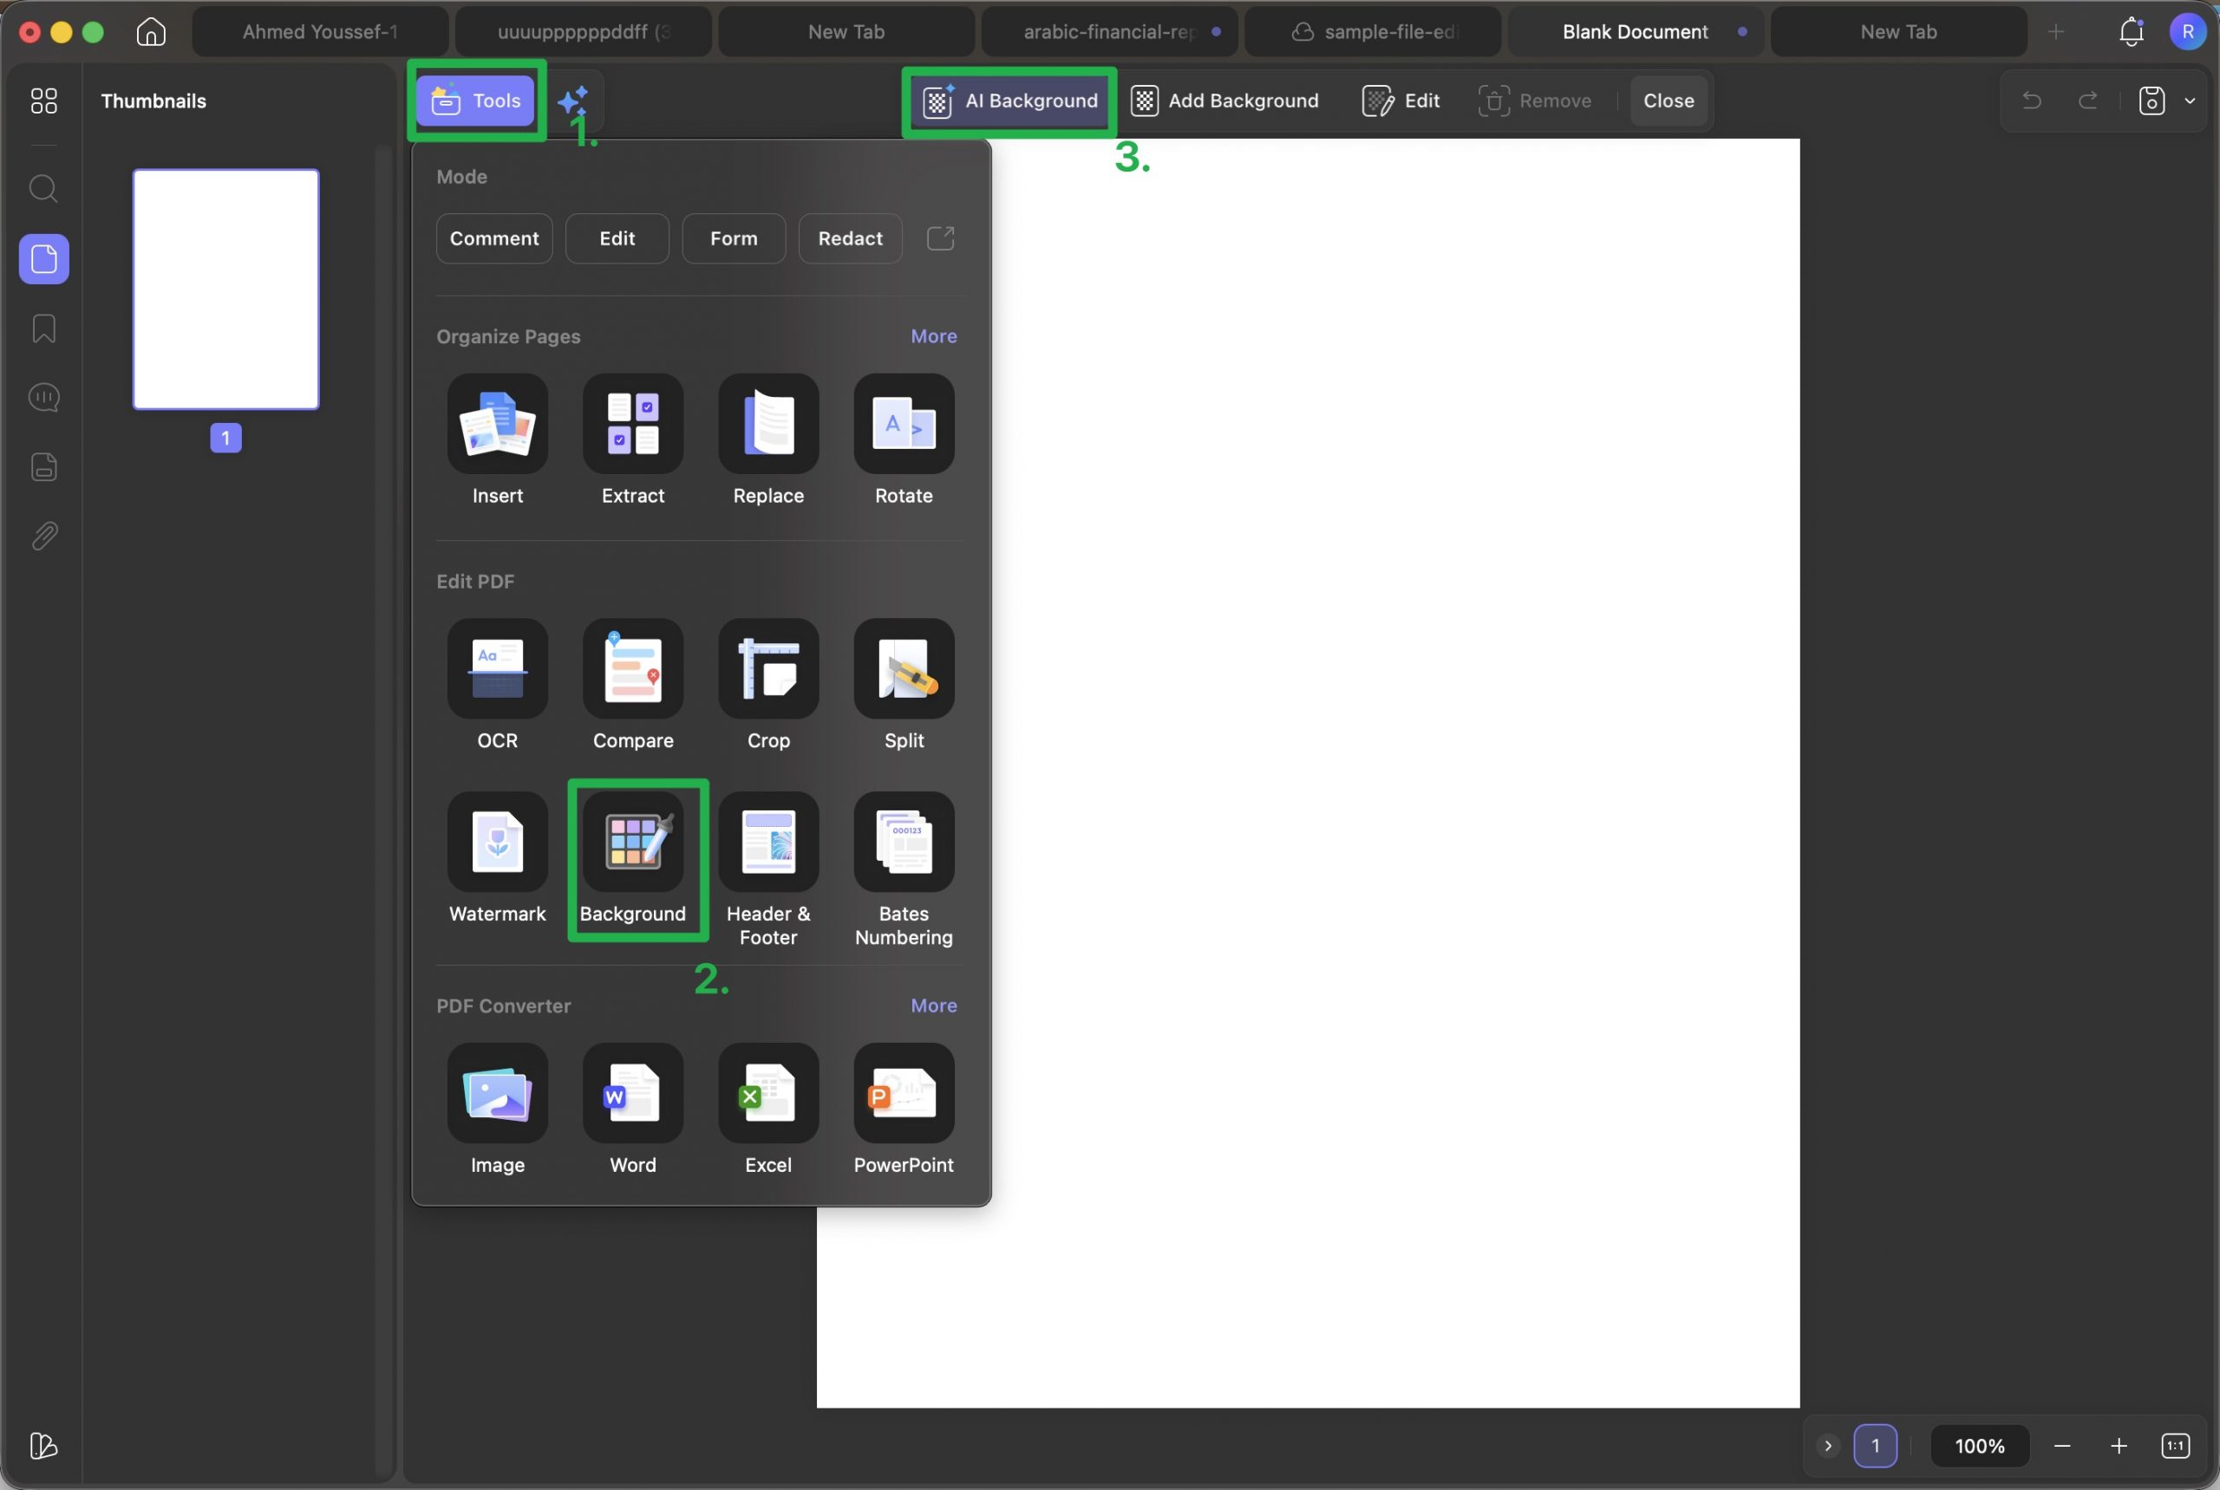Switch to the last New Tab
This screenshot has width=2220, height=1490.
point(1898,31)
